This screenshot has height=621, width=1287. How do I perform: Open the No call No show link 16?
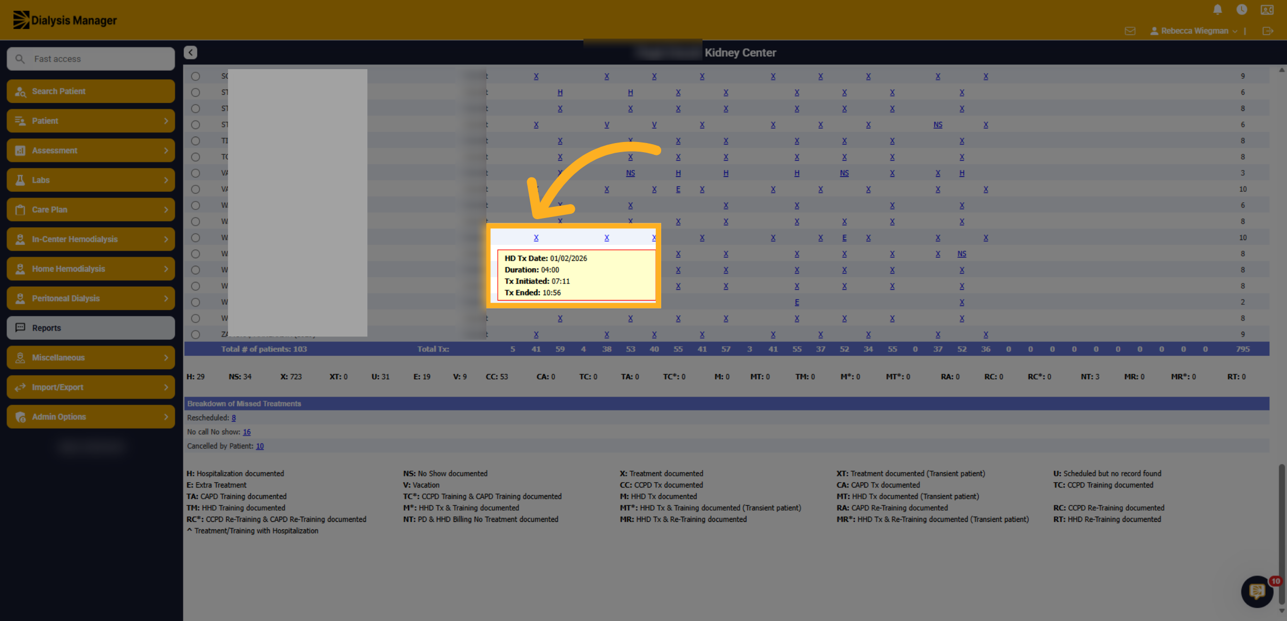pyautogui.click(x=247, y=432)
